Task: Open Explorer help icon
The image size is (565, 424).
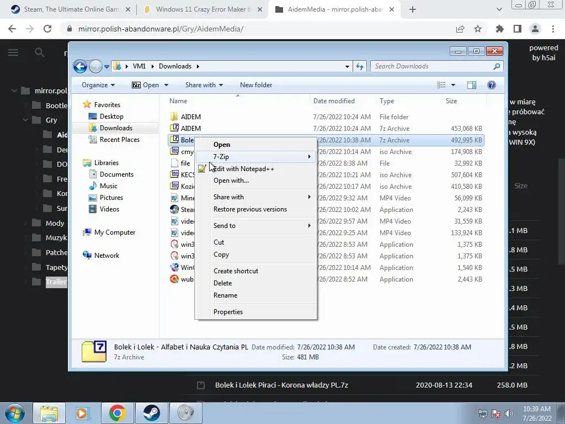Action: click(492, 85)
